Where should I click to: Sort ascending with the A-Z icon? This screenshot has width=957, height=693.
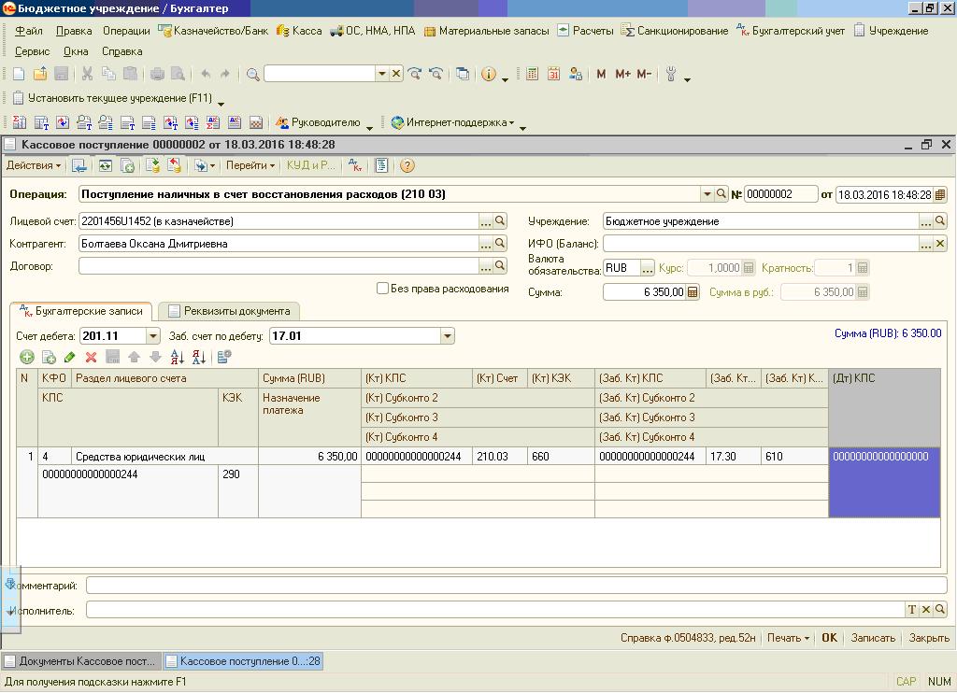177,357
